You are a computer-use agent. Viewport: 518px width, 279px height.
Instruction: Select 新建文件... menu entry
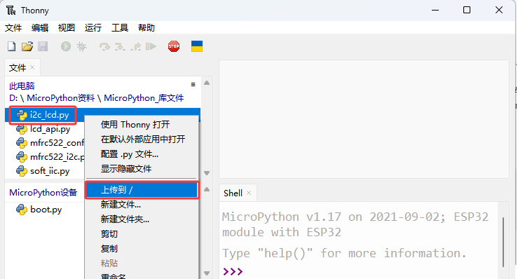click(142, 205)
